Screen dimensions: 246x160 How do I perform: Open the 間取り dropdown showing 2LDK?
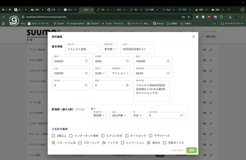(x=100, y=73)
